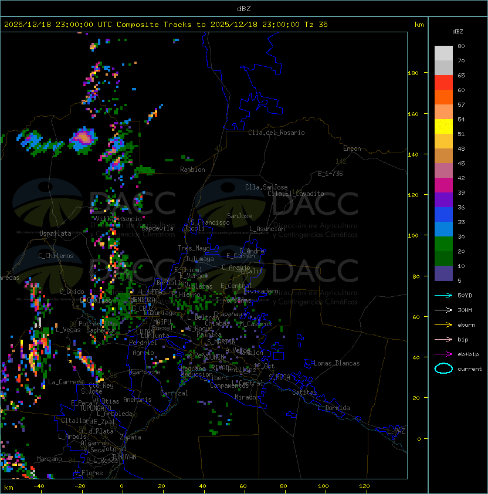Pick the gold 48-51 dBZ swatch
This screenshot has width=488, height=494.
coord(443,141)
